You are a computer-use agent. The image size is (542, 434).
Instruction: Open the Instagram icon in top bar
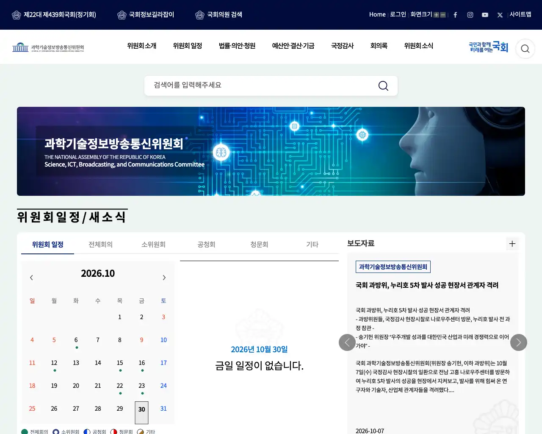point(470,15)
